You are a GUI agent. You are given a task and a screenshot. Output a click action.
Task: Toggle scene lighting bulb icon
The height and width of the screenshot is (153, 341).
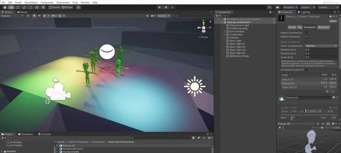coord(34,16)
